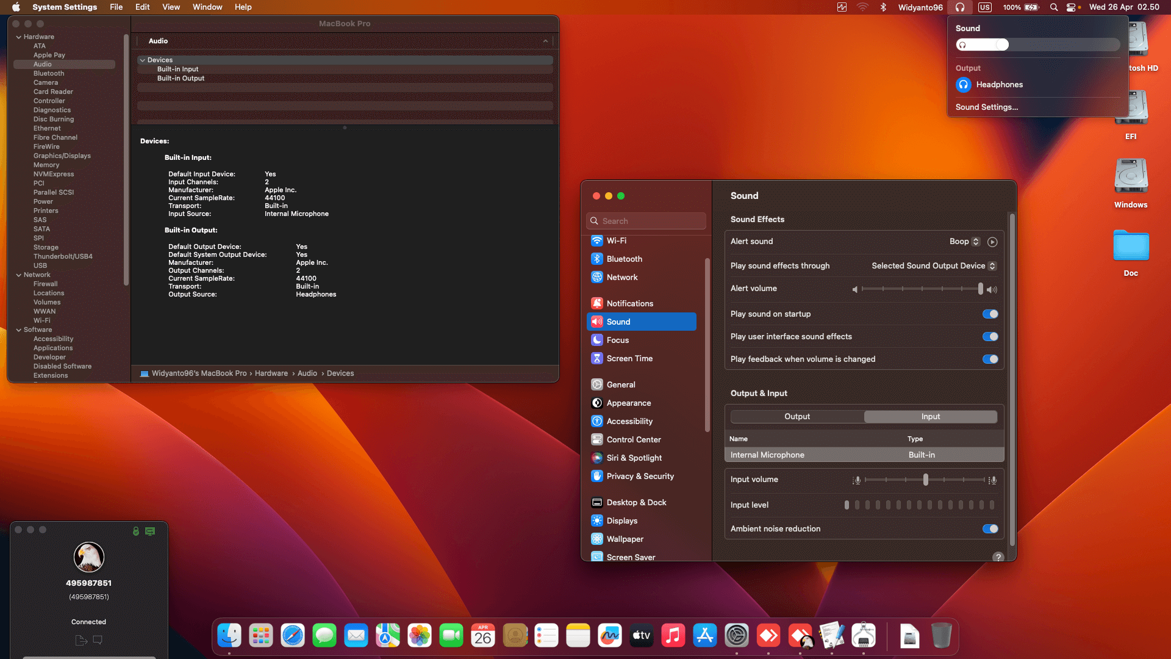Toggle Play feedback when volume is changed
The width and height of the screenshot is (1171, 659).
tap(990, 359)
